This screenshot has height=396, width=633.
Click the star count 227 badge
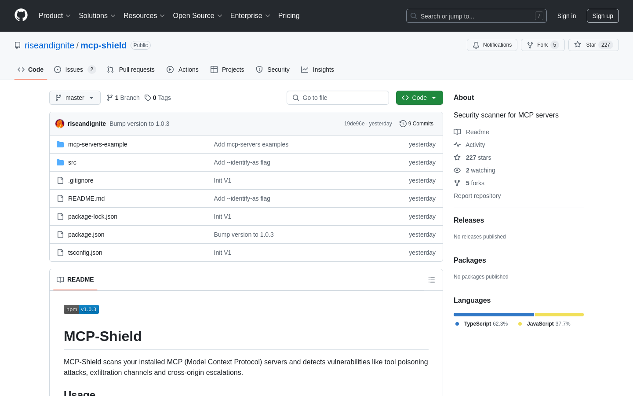coord(606,45)
